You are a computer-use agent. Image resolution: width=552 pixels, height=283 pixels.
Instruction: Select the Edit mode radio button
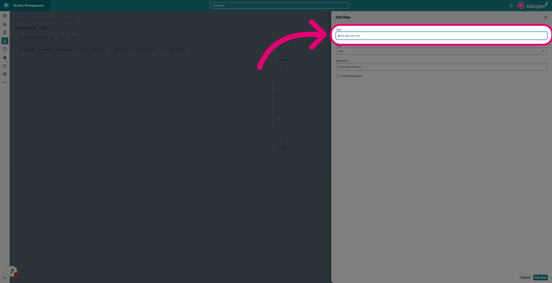(178, 50)
